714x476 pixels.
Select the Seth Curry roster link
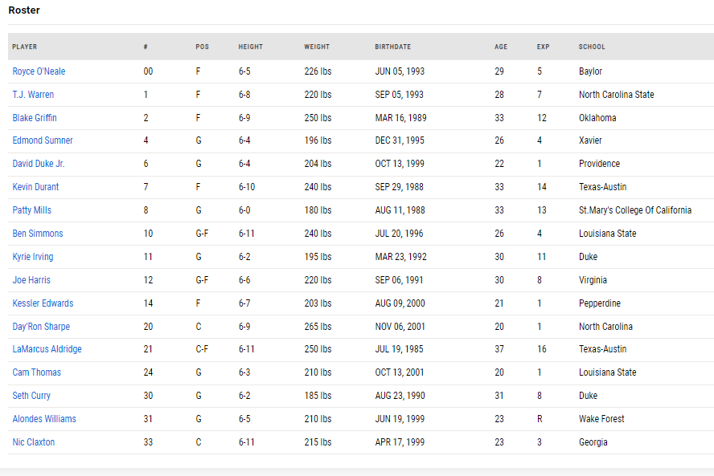click(31, 396)
